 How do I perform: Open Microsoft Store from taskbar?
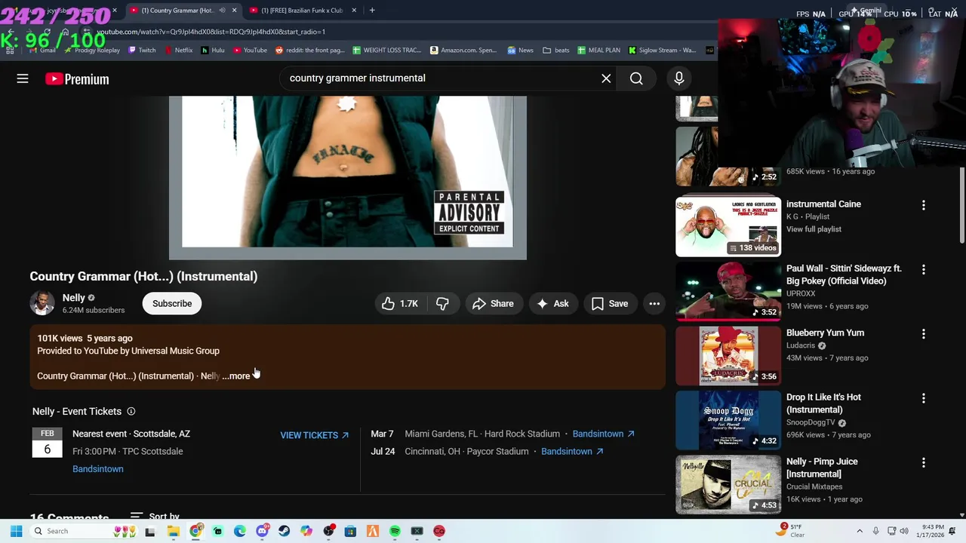350,531
